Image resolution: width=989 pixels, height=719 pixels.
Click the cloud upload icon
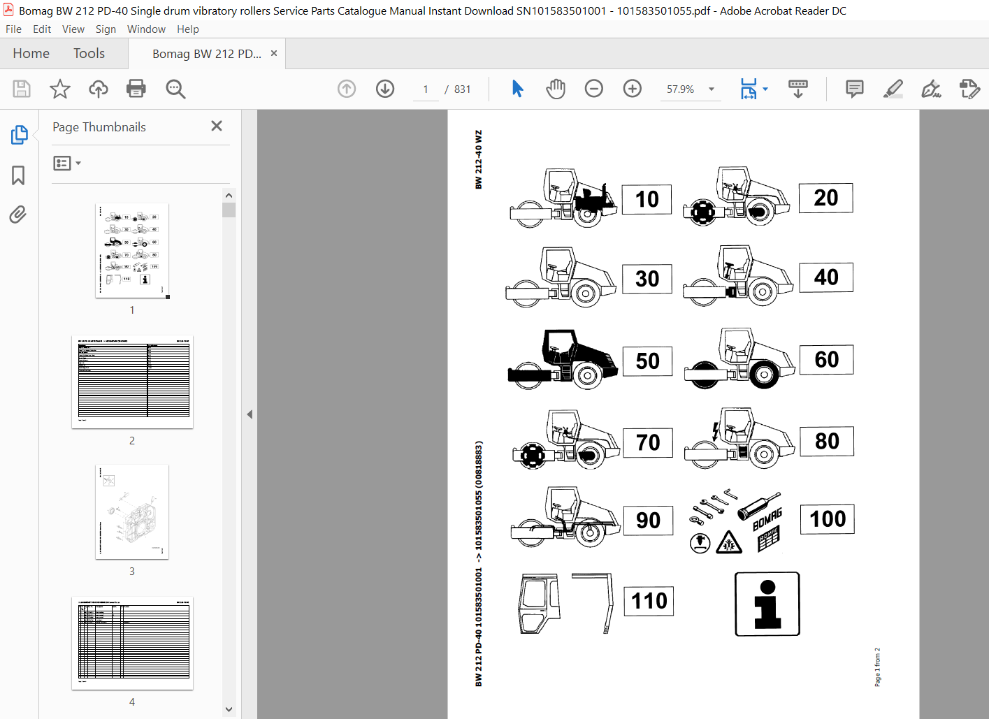99,89
